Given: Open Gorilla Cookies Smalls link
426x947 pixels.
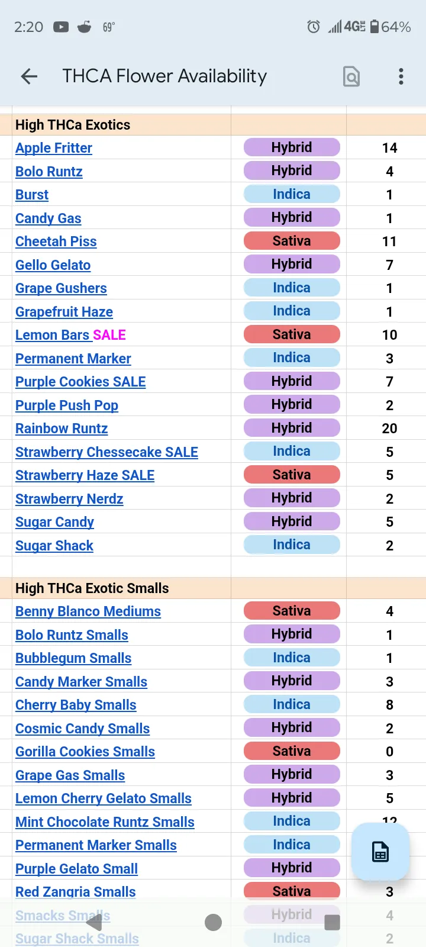Looking at the screenshot, I should 85,752.
